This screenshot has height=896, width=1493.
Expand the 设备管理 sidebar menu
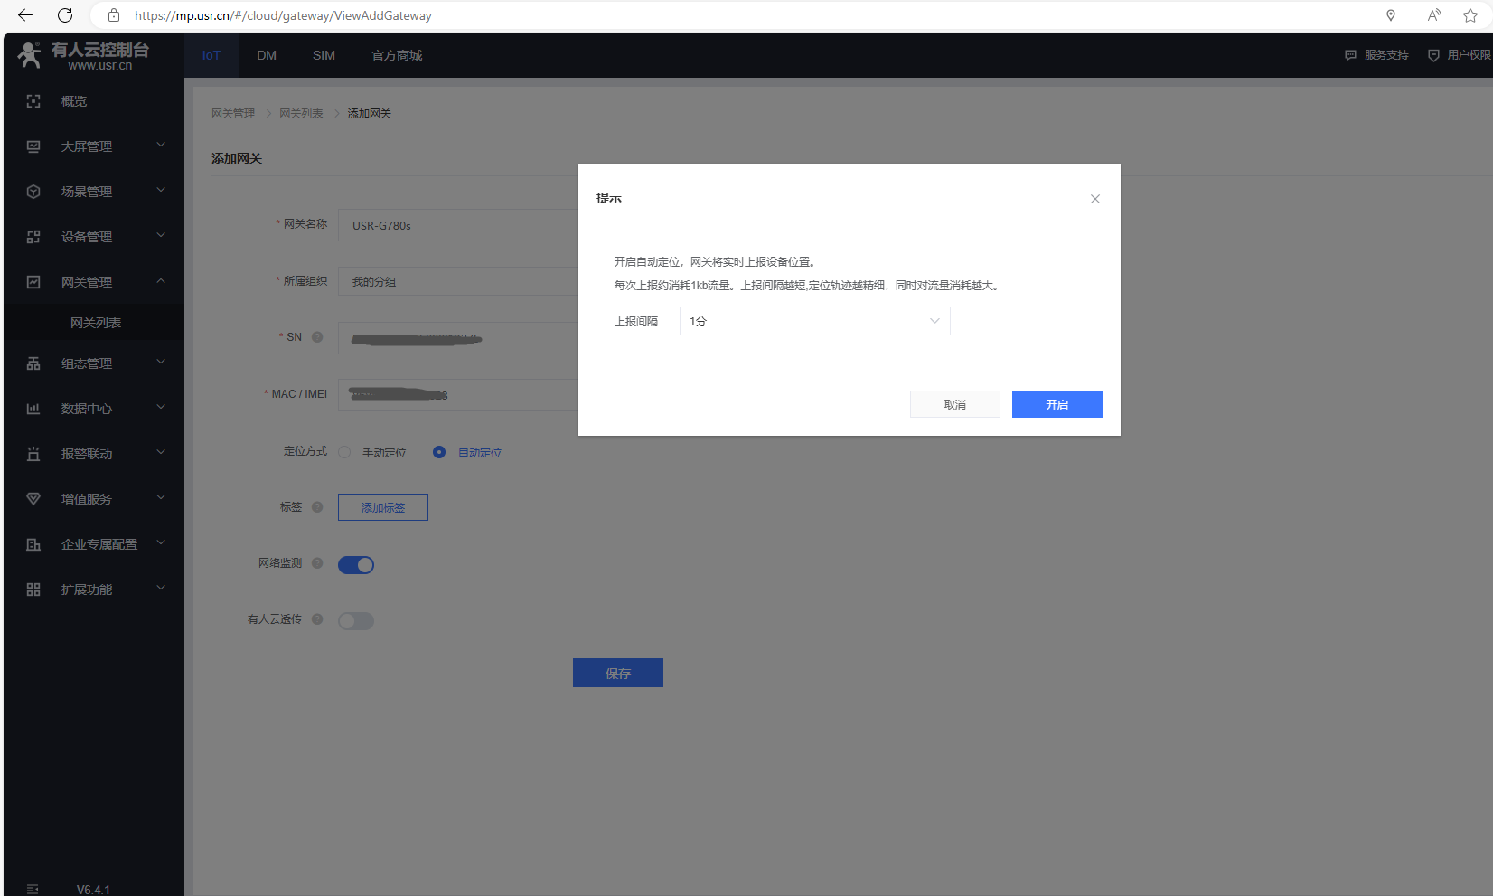click(95, 237)
